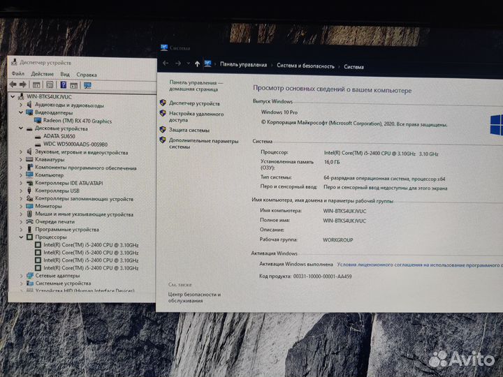Open the license terms link Условия лицензионного соглашения
Image resolution: width=503 pixels, height=377 pixels.
420,265
